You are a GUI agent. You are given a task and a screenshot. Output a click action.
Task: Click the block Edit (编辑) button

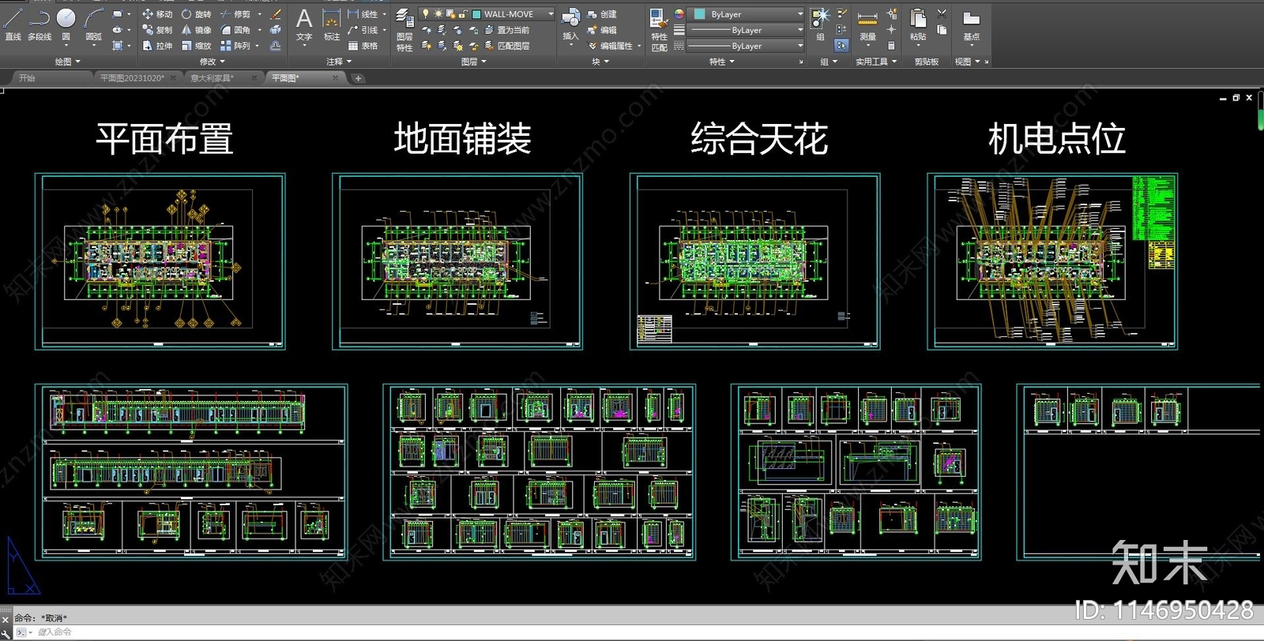pos(602,30)
